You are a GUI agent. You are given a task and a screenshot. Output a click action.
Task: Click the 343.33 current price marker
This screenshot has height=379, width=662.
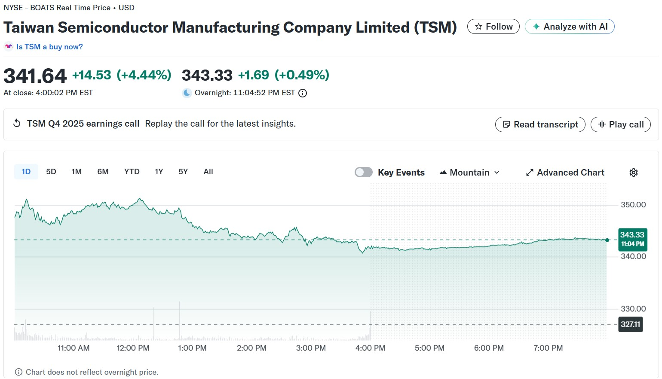[x=632, y=239]
